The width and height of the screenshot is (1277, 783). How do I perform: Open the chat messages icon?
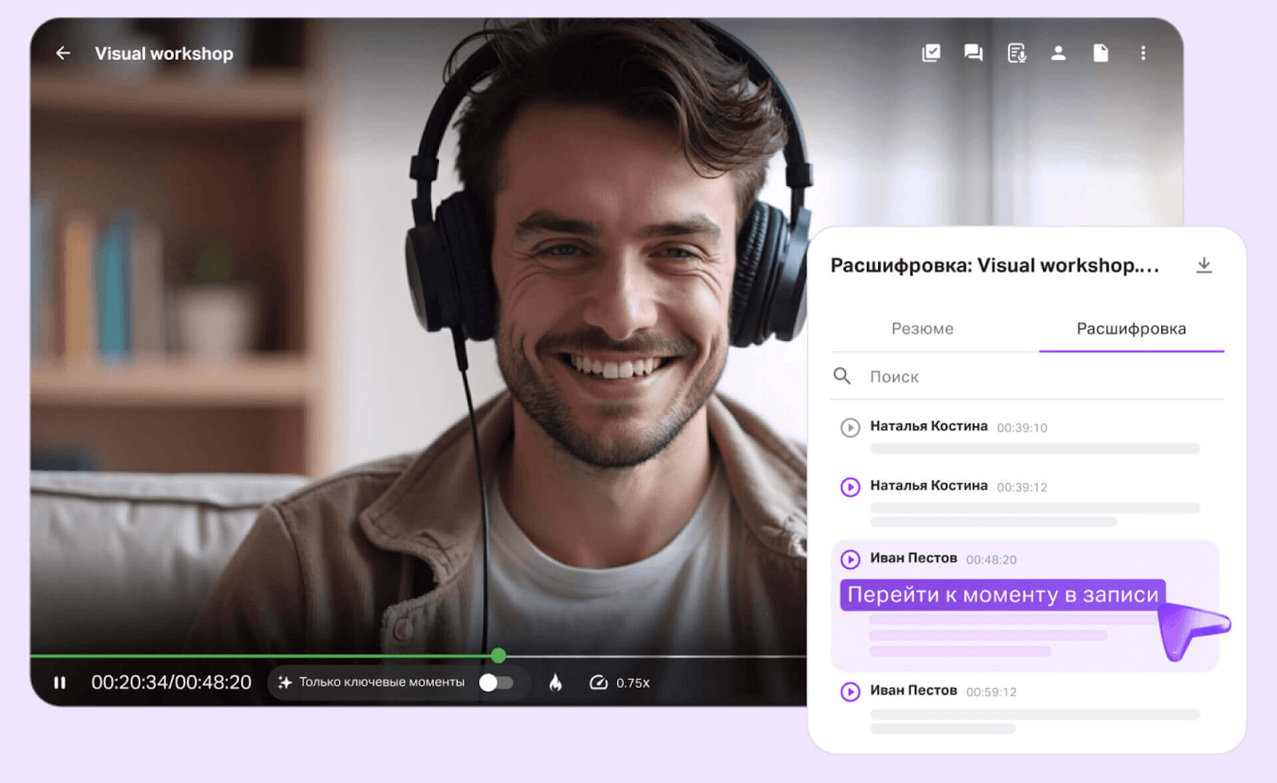coord(973,53)
